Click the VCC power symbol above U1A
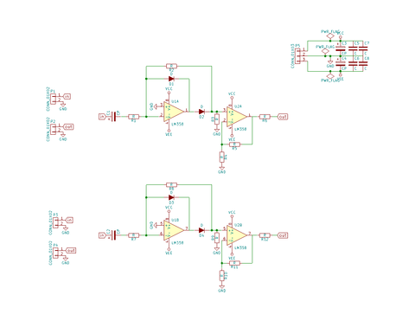The height and width of the screenshot is (321, 415). pos(169,92)
